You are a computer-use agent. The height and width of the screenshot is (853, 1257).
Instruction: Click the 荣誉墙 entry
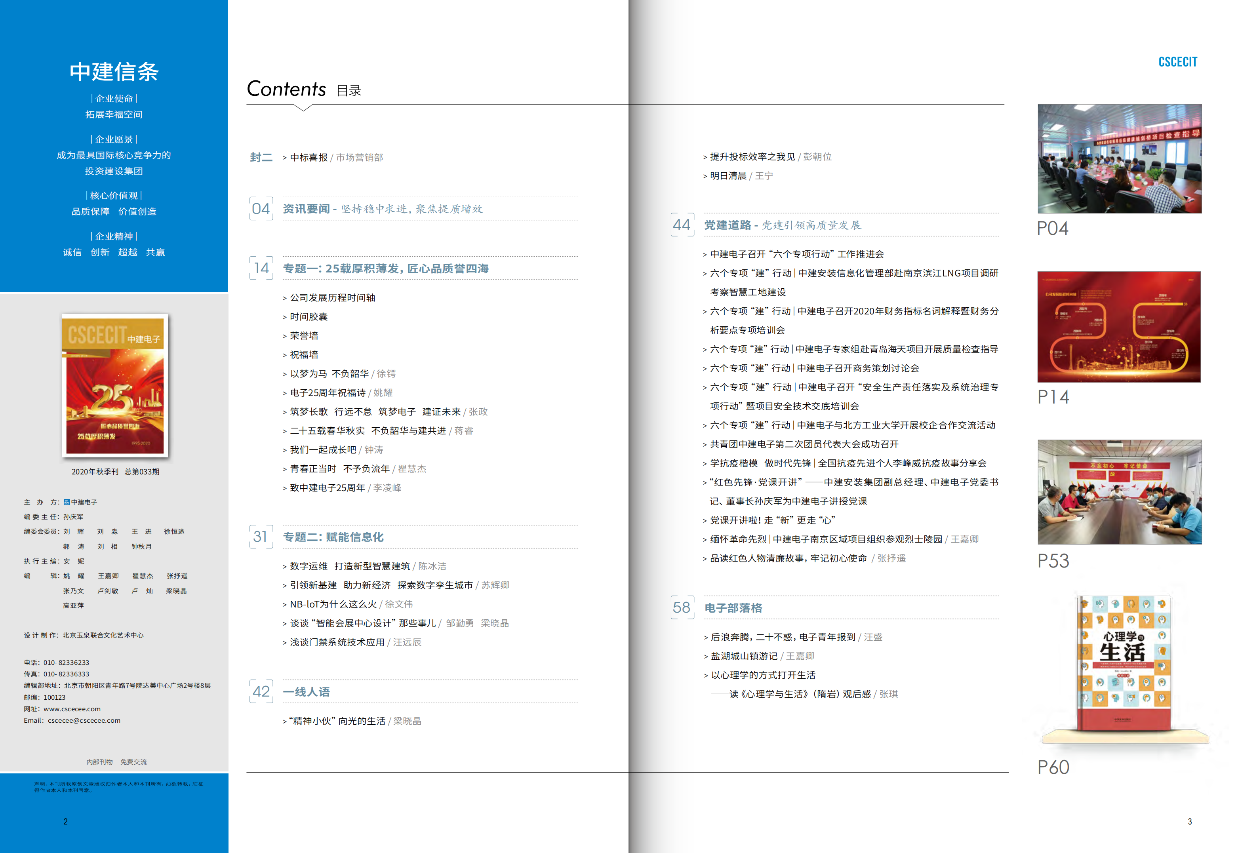tap(300, 335)
